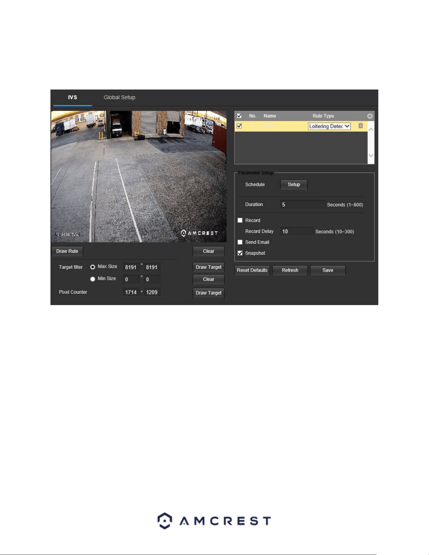Click the Min Size height field
Viewport: 429px width, 555px height.
click(152, 279)
